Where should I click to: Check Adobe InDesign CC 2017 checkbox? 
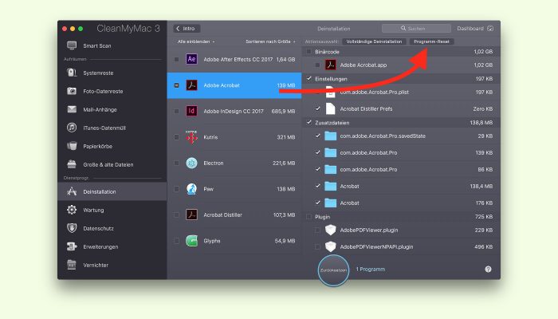point(176,111)
